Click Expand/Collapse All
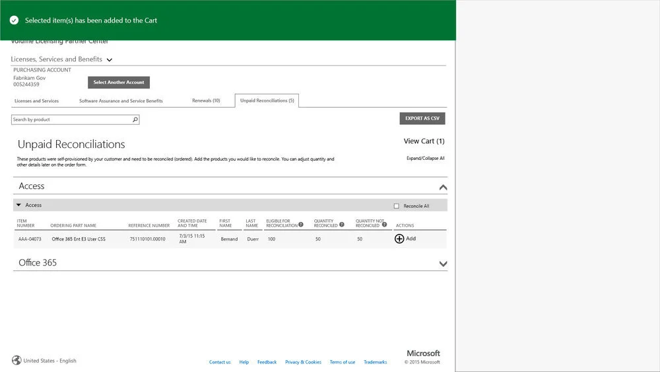The height and width of the screenshot is (372, 660). 425,159
